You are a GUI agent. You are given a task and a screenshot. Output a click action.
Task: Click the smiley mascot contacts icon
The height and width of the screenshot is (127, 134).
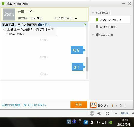click(93, 105)
